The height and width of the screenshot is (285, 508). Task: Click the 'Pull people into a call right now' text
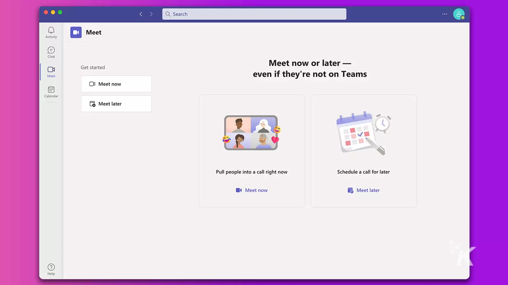click(x=251, y=172)
